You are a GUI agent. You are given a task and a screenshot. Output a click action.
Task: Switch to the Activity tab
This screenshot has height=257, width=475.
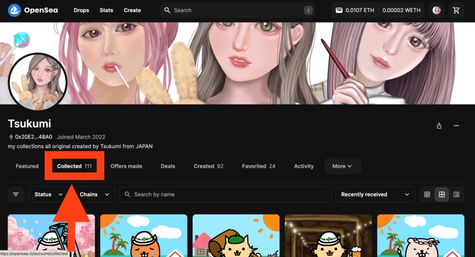[x=303, y=166]
